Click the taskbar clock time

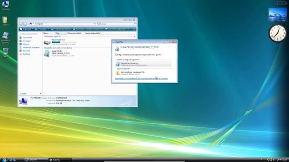285,160
